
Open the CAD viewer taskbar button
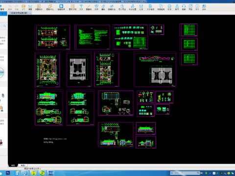[x=51, y=173]
